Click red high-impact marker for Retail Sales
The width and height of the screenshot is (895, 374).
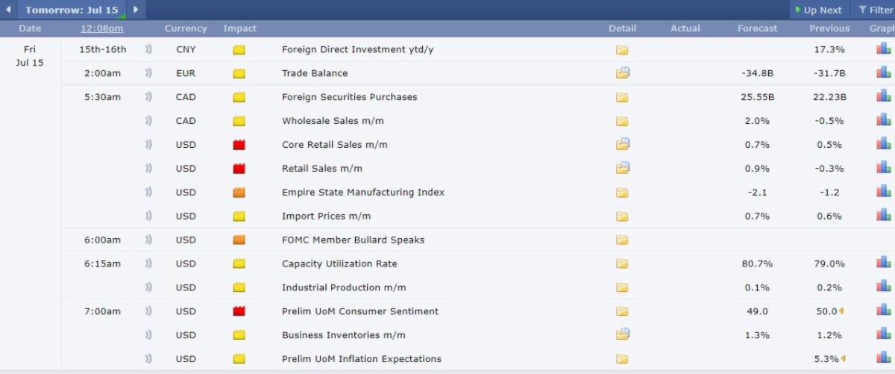[x=239, y=168]
